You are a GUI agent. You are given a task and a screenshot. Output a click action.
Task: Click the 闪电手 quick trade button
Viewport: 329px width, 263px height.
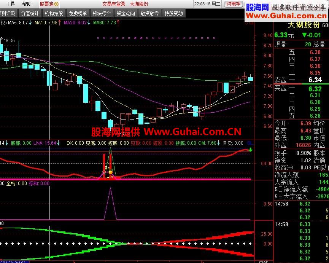point(234,4)
